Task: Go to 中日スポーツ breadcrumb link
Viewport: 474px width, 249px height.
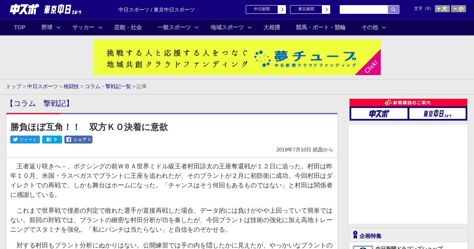Action: 43,87
